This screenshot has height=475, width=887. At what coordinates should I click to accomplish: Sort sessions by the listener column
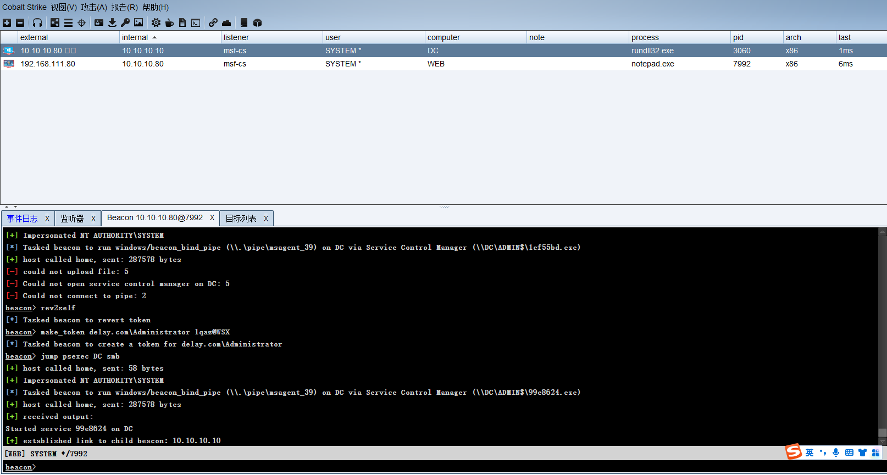click(x=271, y=37)
